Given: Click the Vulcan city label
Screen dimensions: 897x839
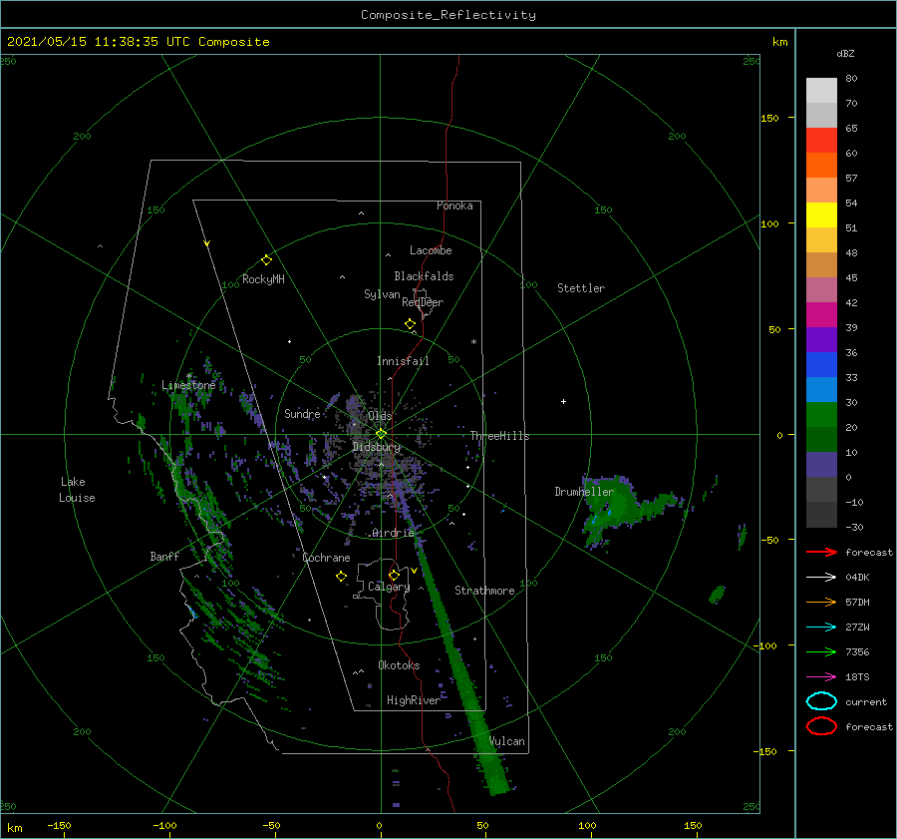Looking at the screenshot, I should 506,741.
